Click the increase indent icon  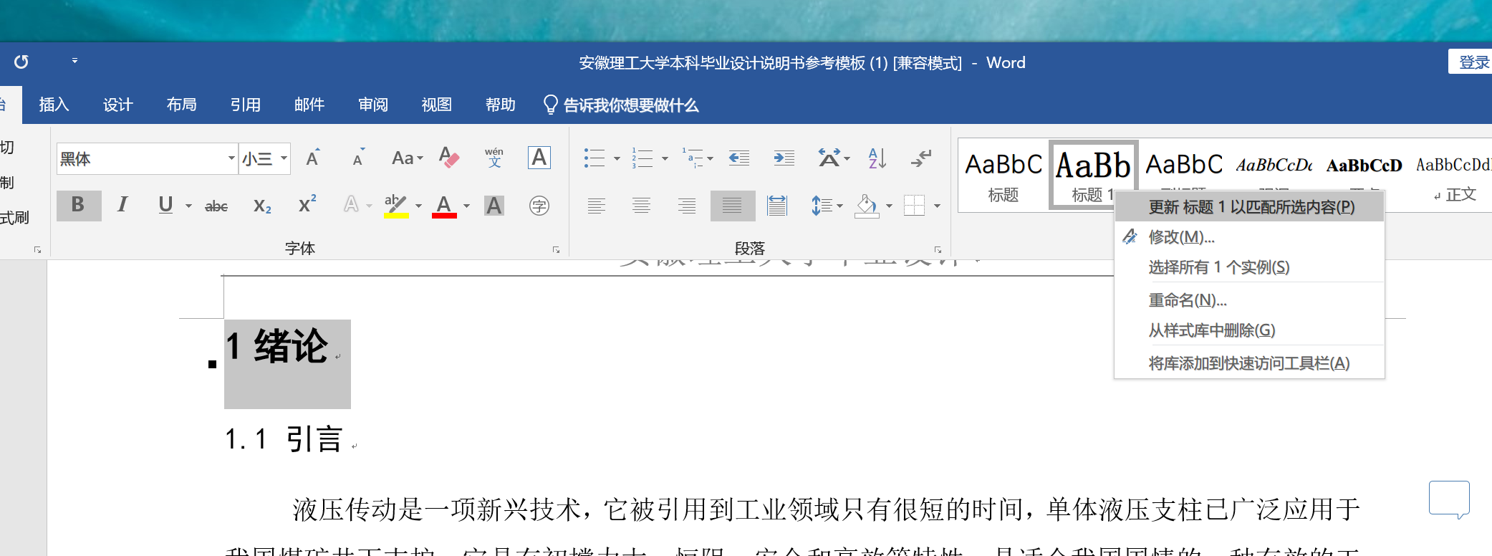(784, 158)
